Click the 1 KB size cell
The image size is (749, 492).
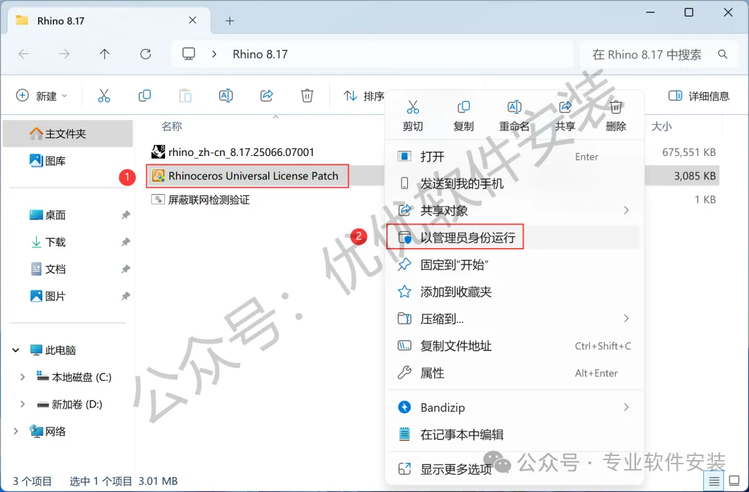point(705,200)
